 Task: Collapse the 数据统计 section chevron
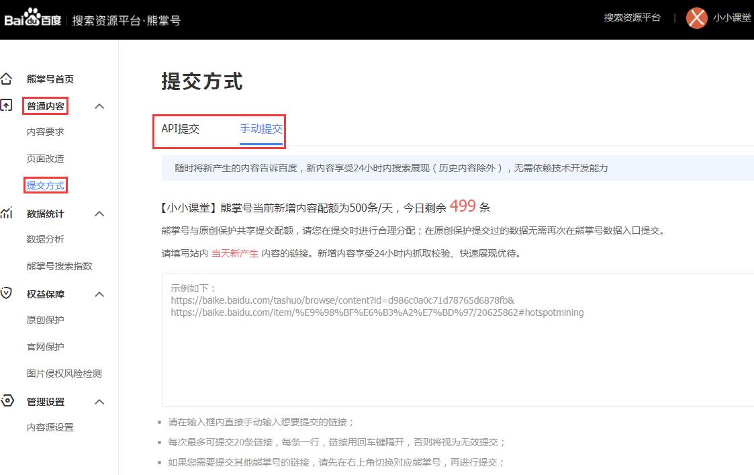click(99, 213)
